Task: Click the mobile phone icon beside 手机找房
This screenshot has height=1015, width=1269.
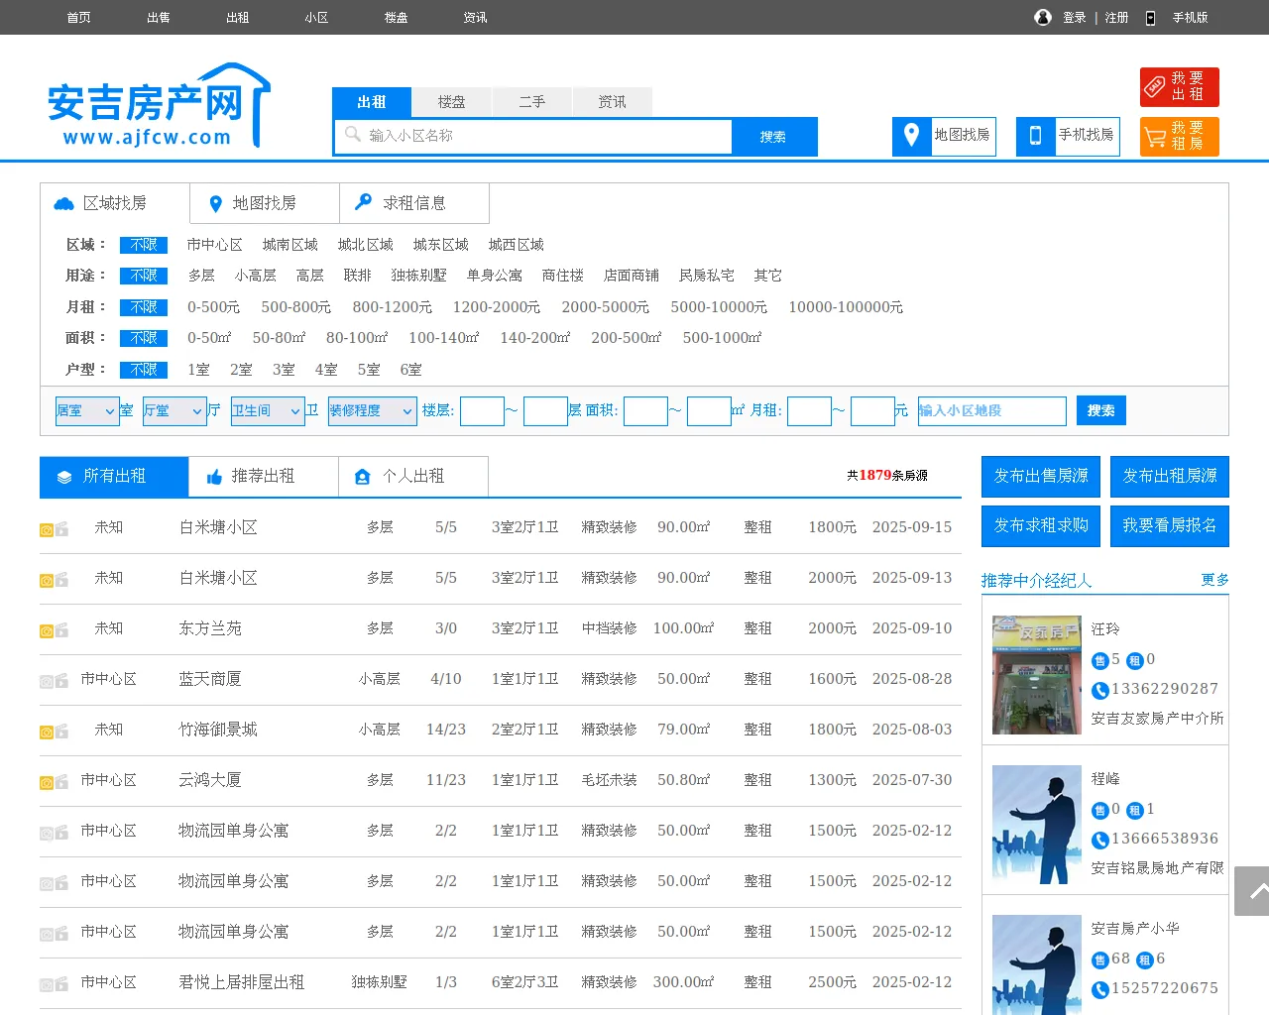Action: pyautogui.click(x=1035, y=136)
